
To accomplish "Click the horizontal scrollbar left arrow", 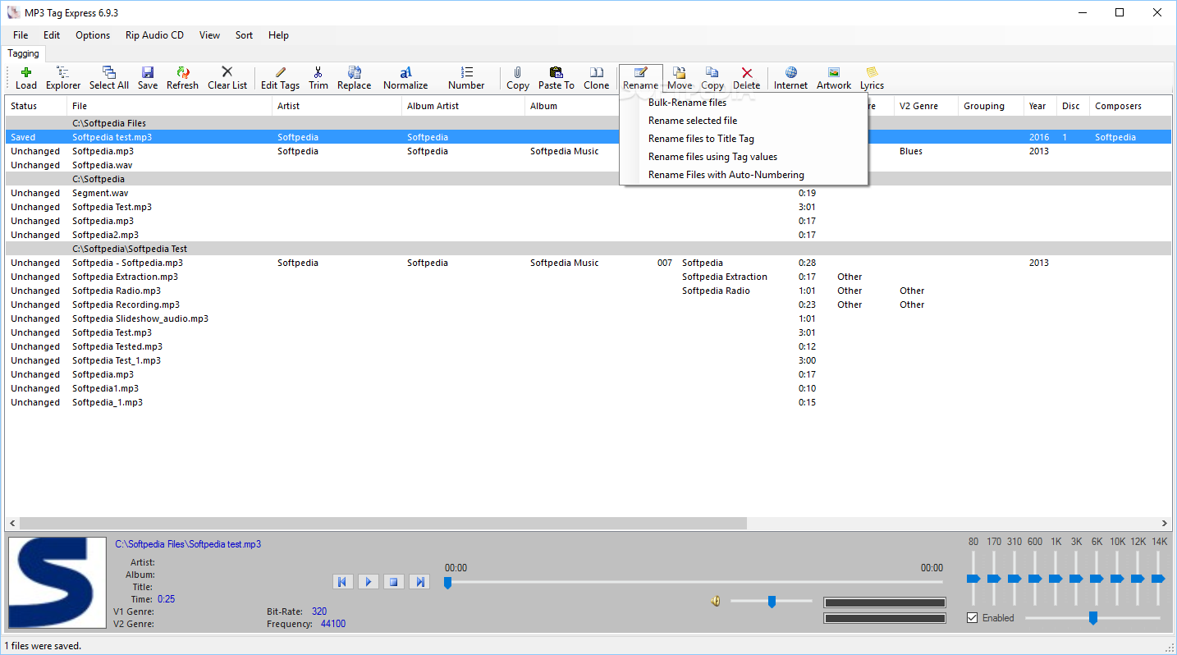I will [x=12, y=523].
